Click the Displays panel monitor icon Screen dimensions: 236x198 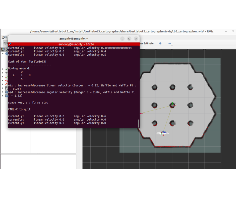[x=3, y=50]
